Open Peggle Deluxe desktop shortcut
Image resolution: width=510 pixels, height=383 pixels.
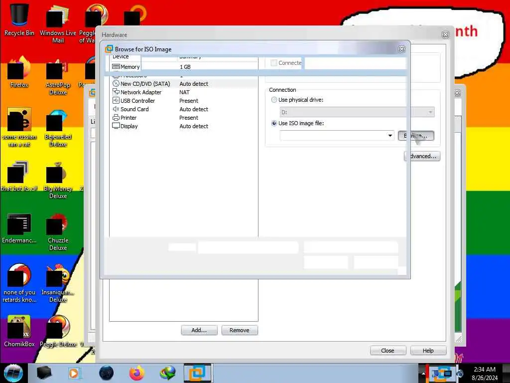click(x=58, y=331)
